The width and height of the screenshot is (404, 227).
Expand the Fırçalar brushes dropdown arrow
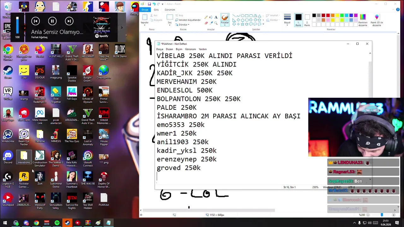pyautogui.click(x=225, y=25)
